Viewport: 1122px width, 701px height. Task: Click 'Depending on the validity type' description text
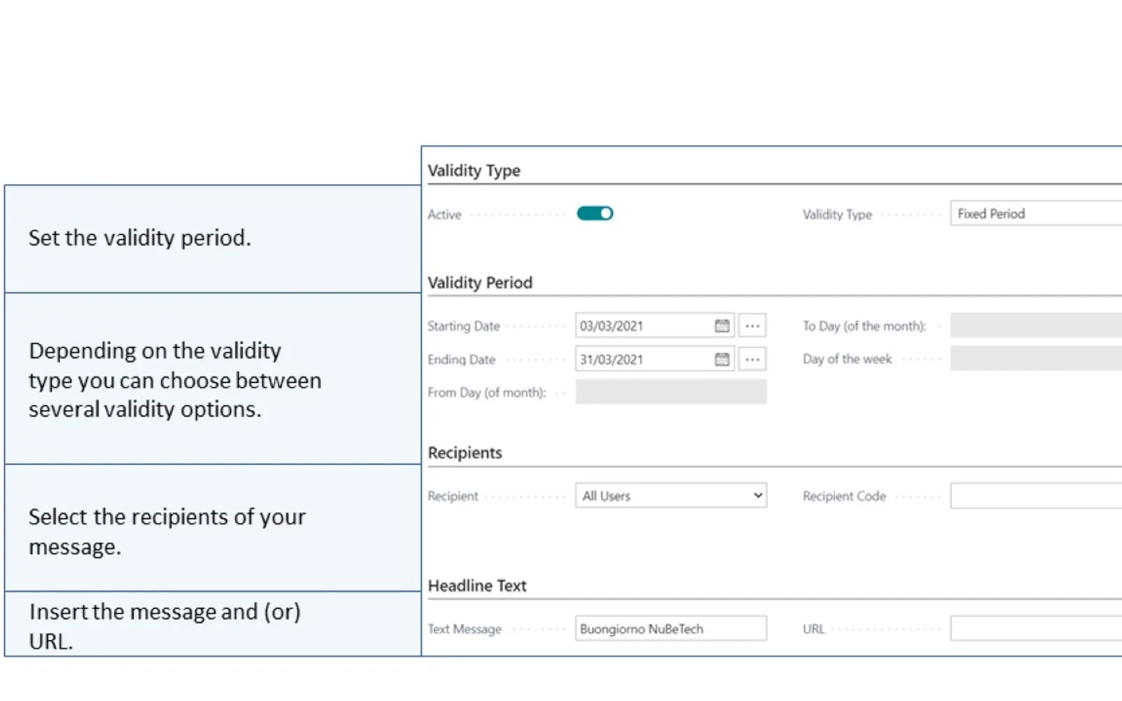pyautogui.click(x=175, y=380)
